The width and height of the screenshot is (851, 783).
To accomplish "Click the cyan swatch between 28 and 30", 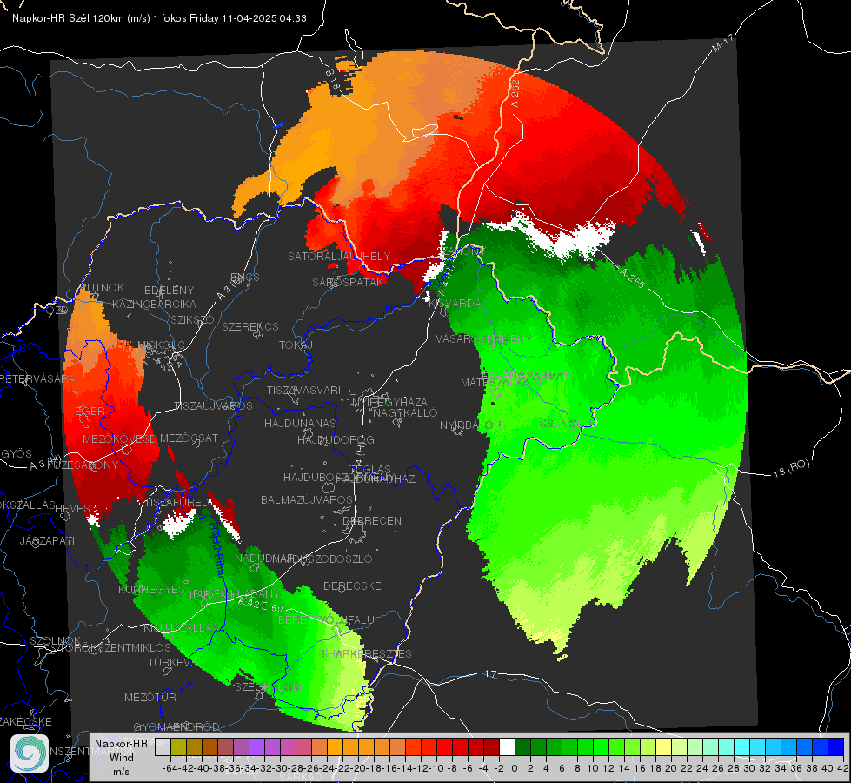I will click(742, 746).
